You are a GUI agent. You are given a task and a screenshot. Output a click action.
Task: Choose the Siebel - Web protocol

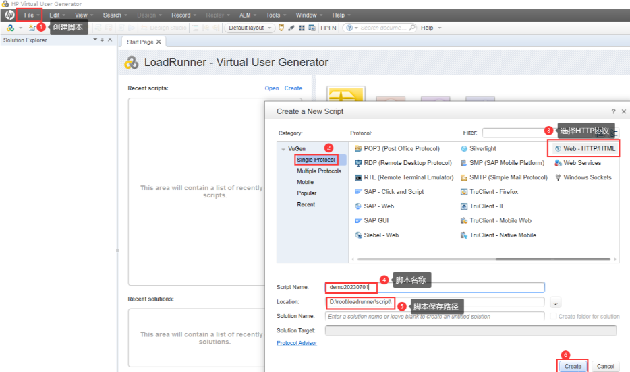pyautogui.click(x=377, y=235)
